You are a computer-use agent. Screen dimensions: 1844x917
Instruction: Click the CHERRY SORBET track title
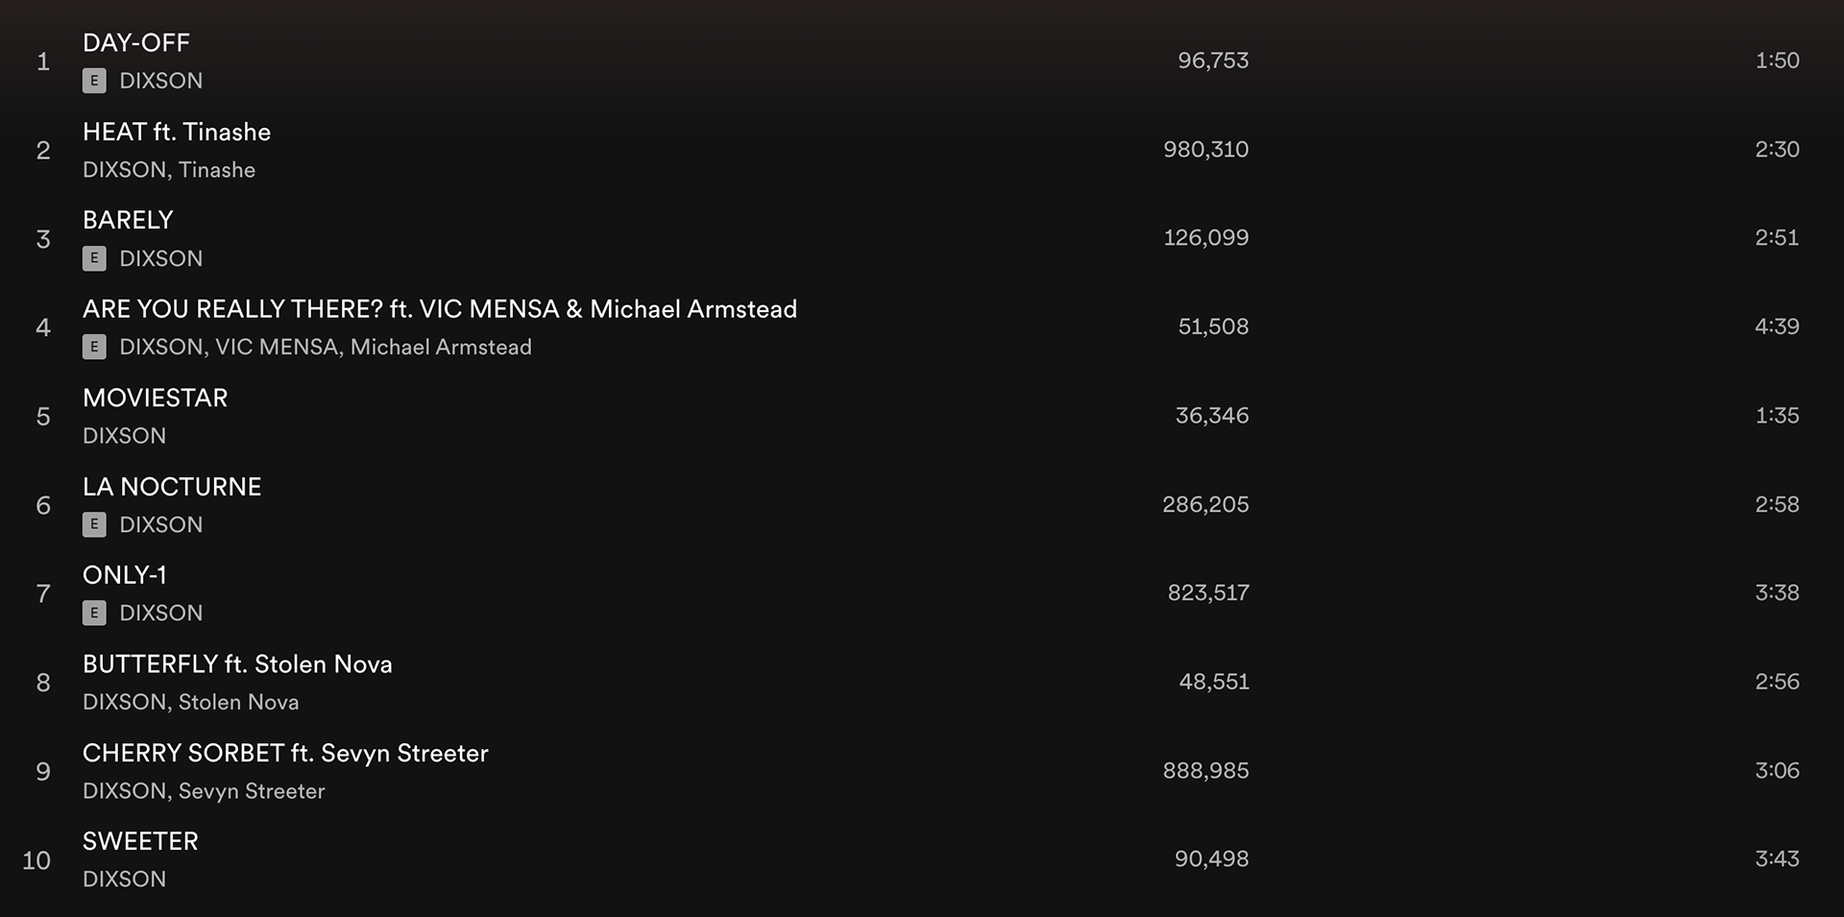click(285, 753)
